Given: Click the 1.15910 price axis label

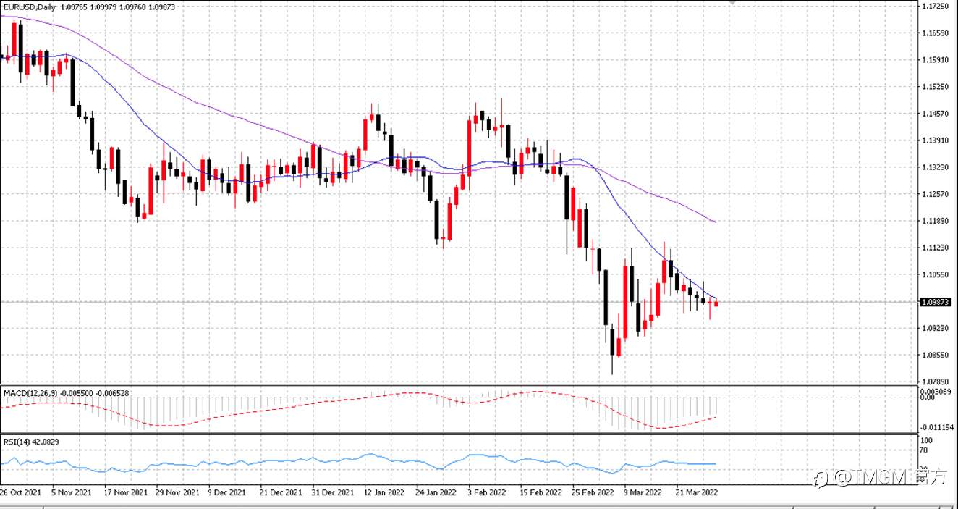Looking at the screenshot, I should pos(936,60).
